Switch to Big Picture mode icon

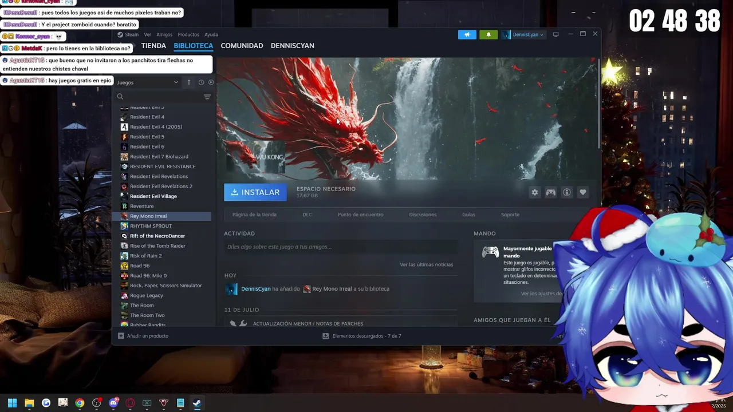click(555, 34)
